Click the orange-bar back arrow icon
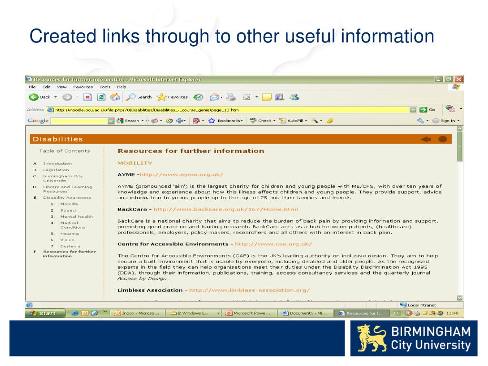This screenshot has width=488, height=366. click(426, 139)
